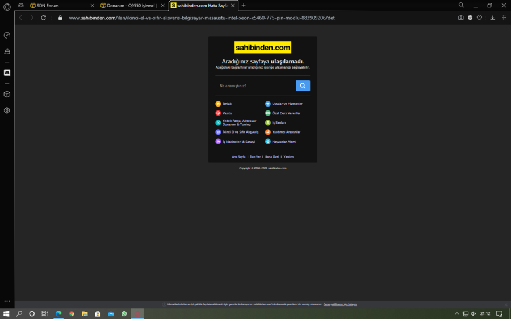Open File Explorer from taskbar
The image size is (511, 319).
85,314
